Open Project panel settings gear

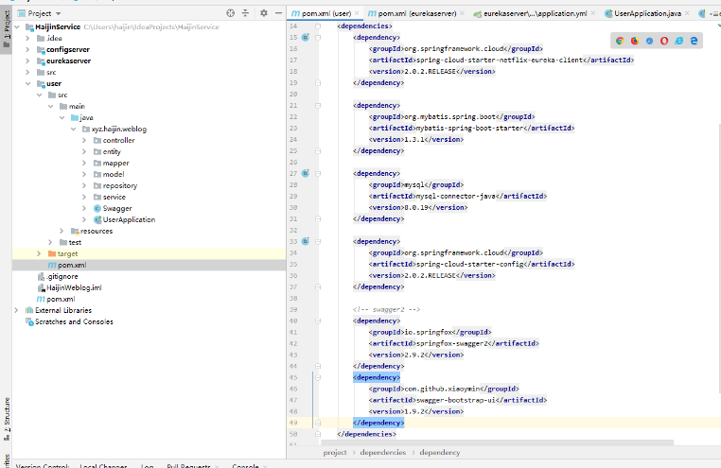[x=263, y=13]
